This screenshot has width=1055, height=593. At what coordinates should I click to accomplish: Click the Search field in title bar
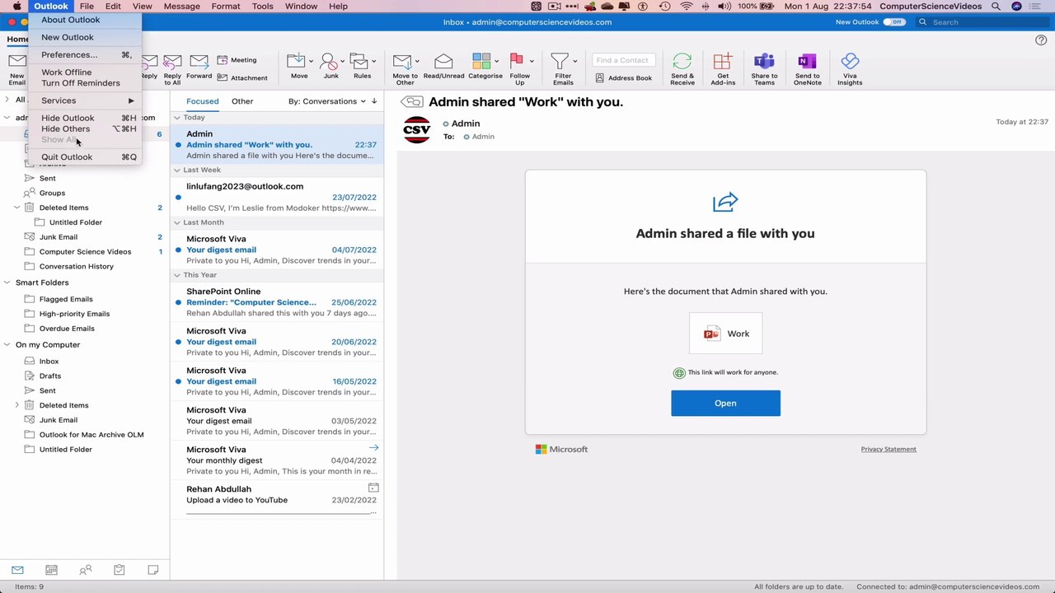(983, 22)
